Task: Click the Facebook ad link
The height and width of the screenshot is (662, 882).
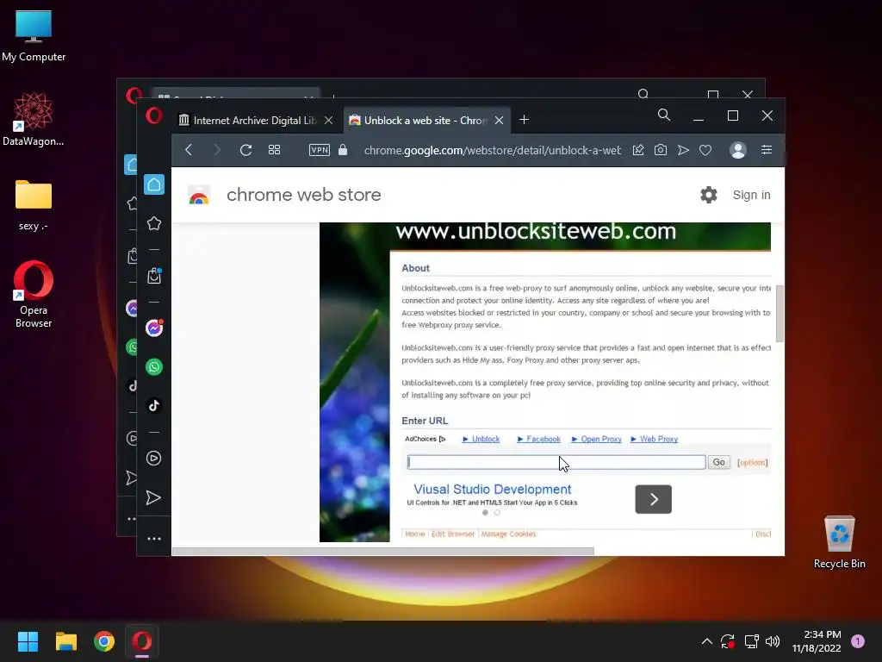Action: coord(543,439)
